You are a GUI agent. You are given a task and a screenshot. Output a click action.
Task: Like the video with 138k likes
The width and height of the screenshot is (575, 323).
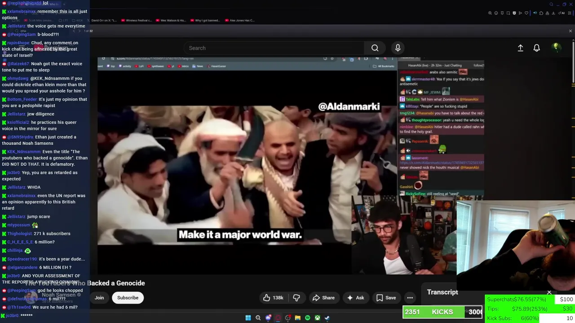click(273, 298)
